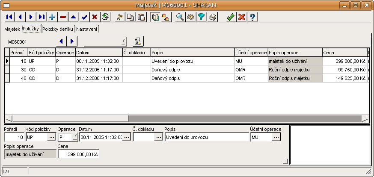Add a new record with plus icon
Image resolution: width=374 pixels, height=177 pixels.
pos(52,17)
